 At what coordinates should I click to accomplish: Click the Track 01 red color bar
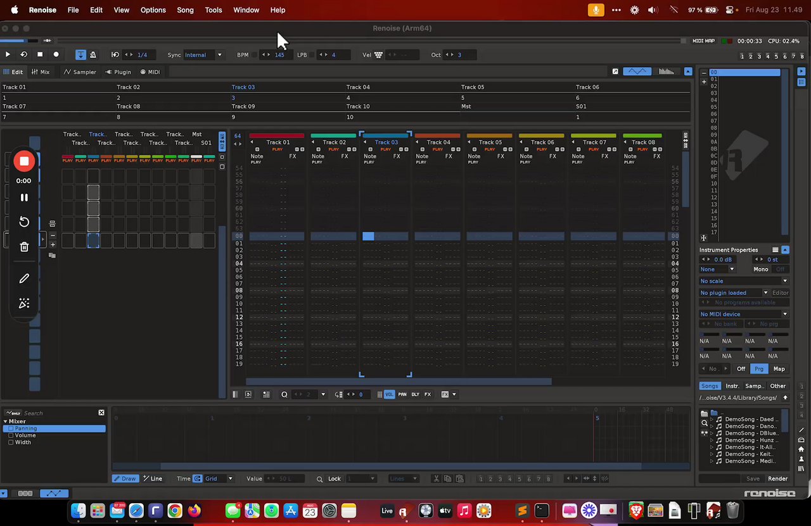277,135
